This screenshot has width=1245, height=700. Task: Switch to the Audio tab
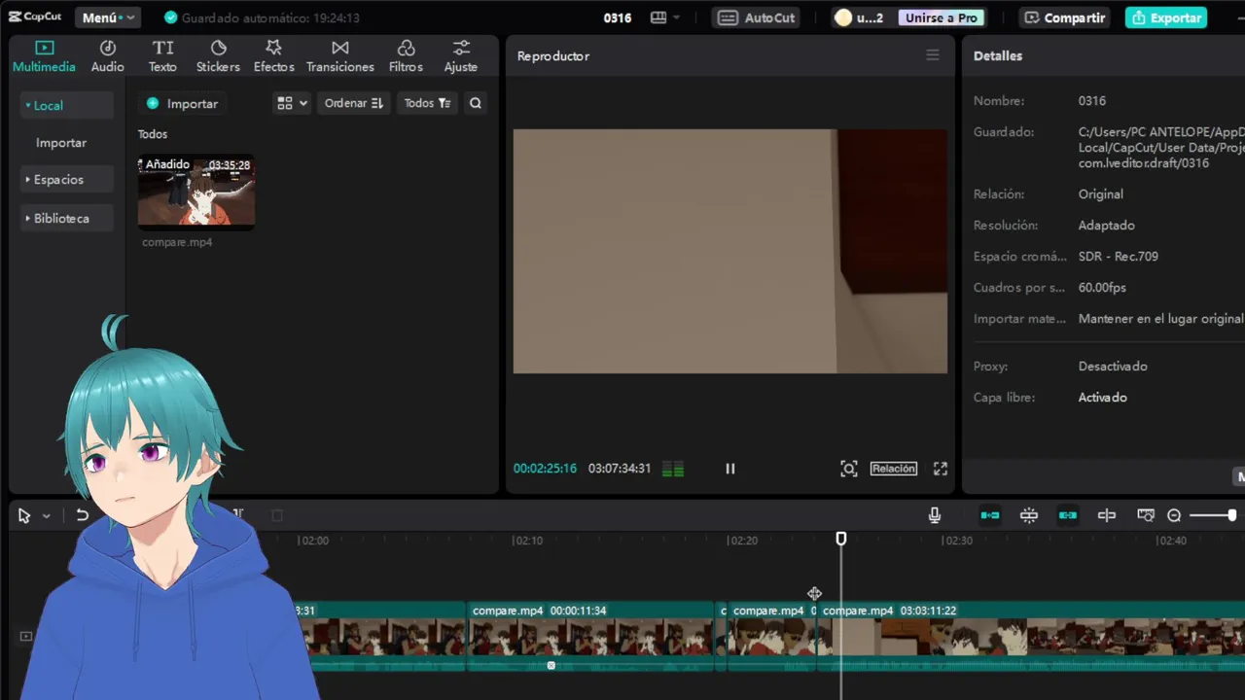tap(108, 56)
